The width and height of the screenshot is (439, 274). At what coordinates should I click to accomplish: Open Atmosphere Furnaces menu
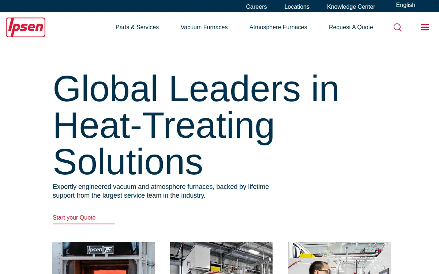click(278, 27)
